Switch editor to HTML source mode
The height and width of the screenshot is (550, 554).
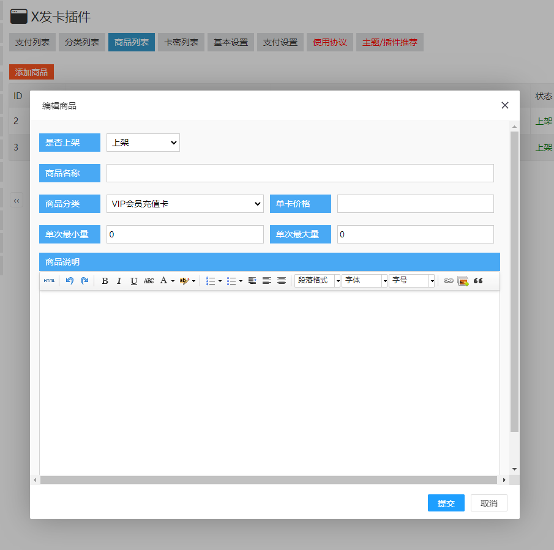(x=49, y=281)
